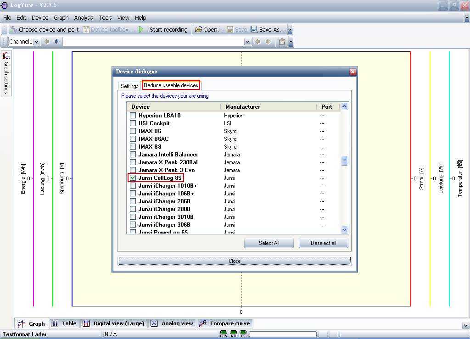The height and width of the screenshot is (339, 470).
Task: Click the Save As floppy disk icon
Action: pos(254,29)
